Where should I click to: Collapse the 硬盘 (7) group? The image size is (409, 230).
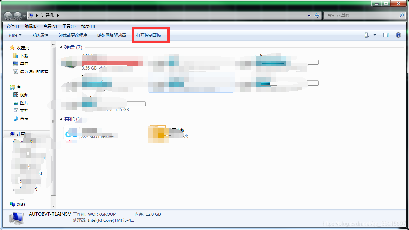coord(61,47)
